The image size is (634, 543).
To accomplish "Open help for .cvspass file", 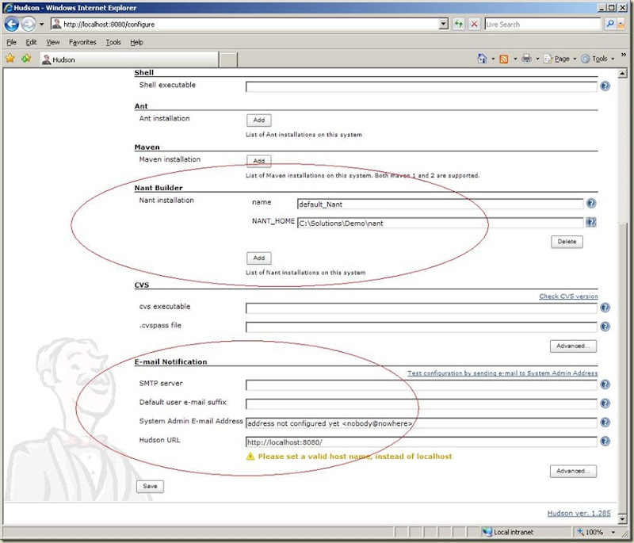I will pos(605,327).
